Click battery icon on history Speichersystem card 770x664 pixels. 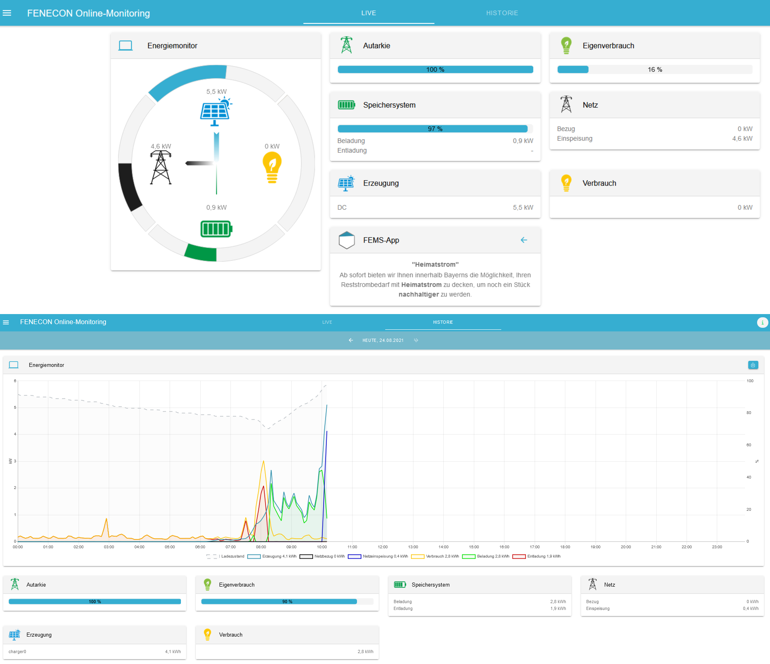pos(400,585)
